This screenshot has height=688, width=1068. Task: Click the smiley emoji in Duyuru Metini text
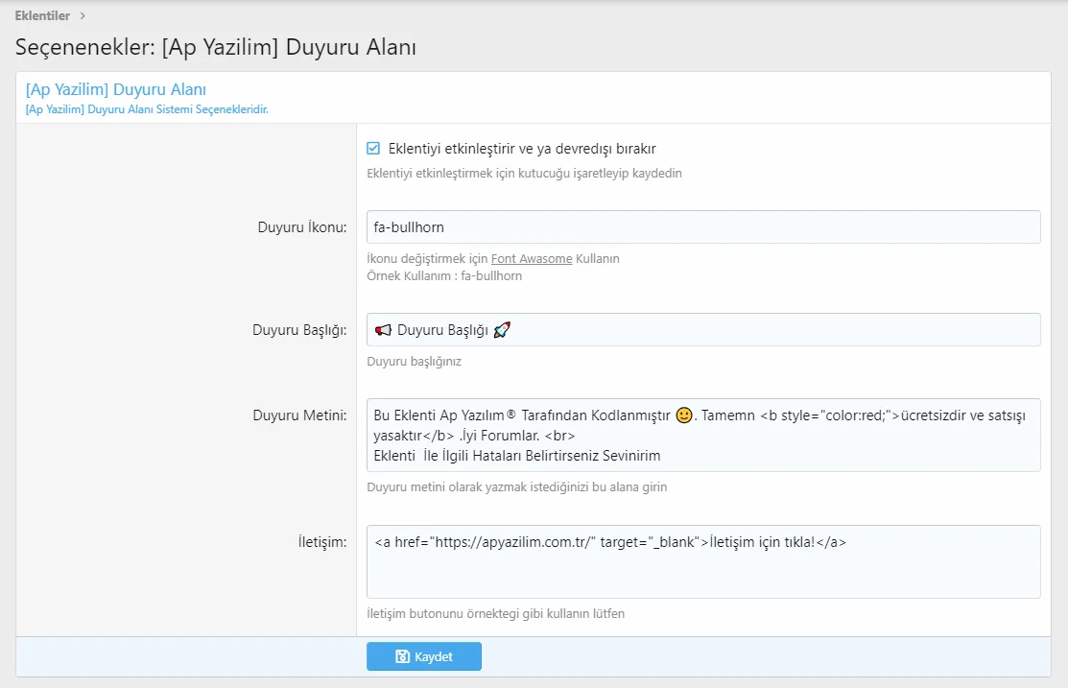684,415
